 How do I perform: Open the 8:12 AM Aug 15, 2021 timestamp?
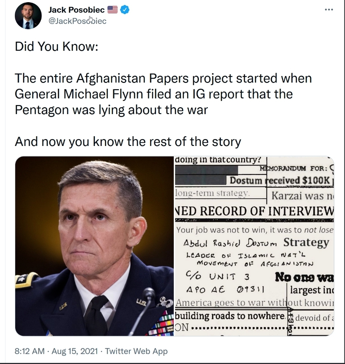coord(56,351)
